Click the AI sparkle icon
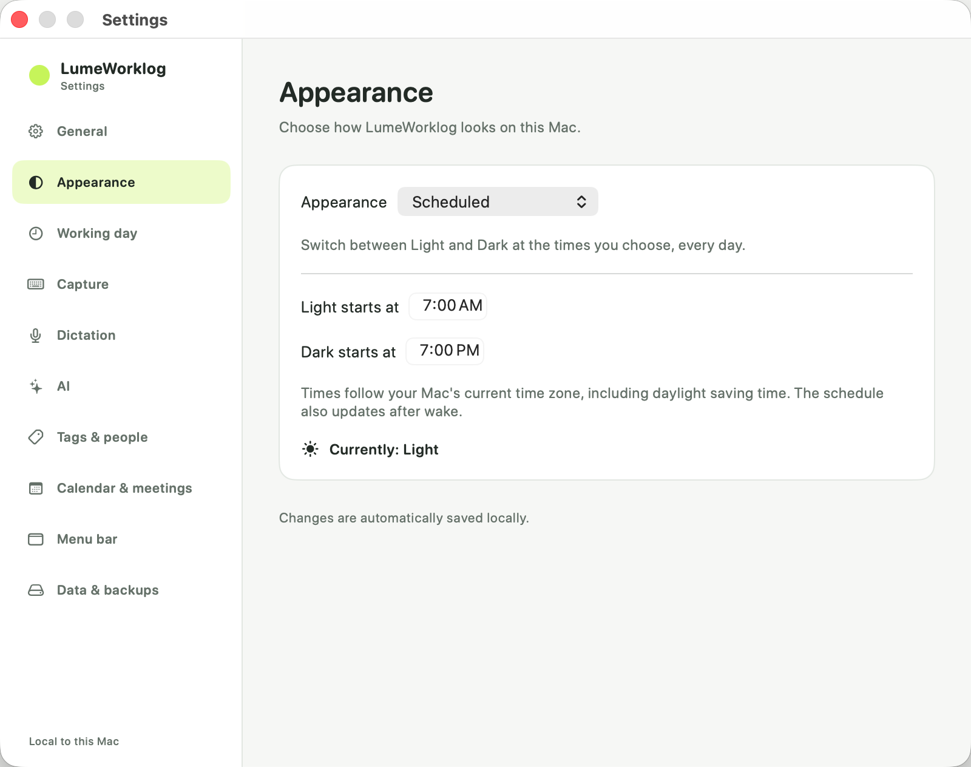Image resolution: width=971 pixels, height=767 pixels. [x=36, y=386]
